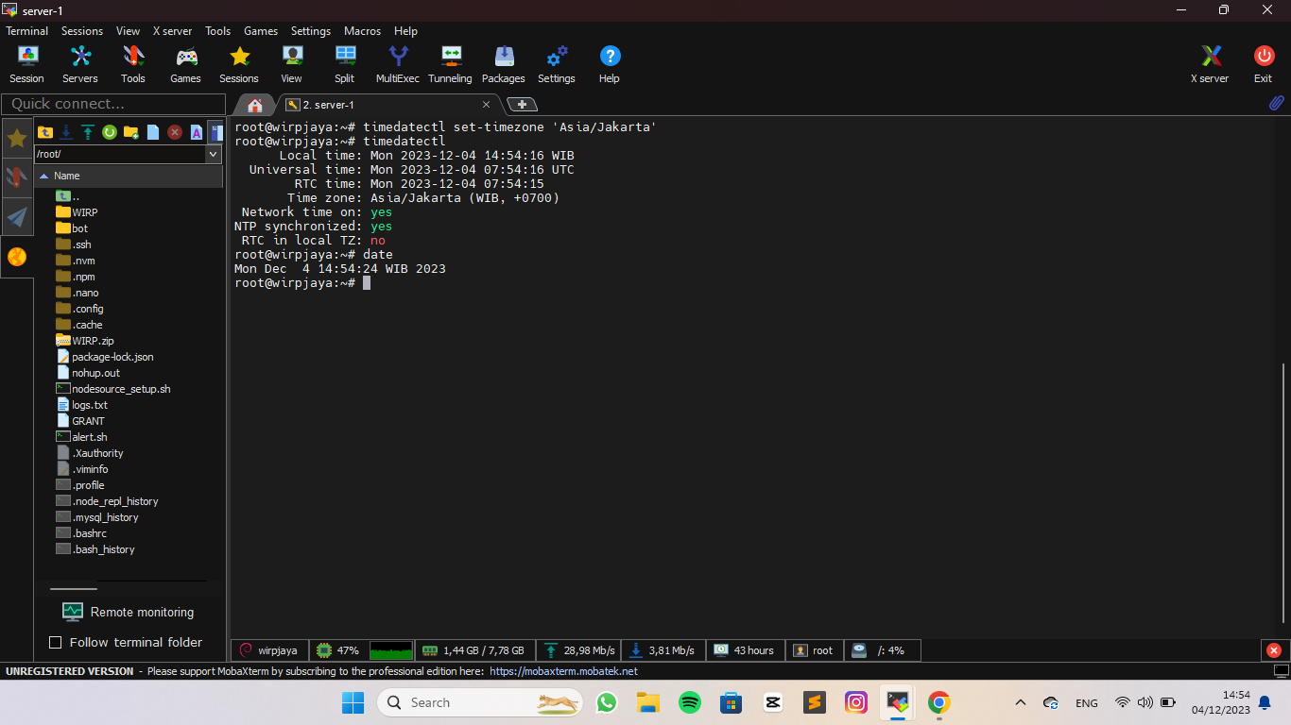Refresh the SFTP folder with green icon

[110, 132]
